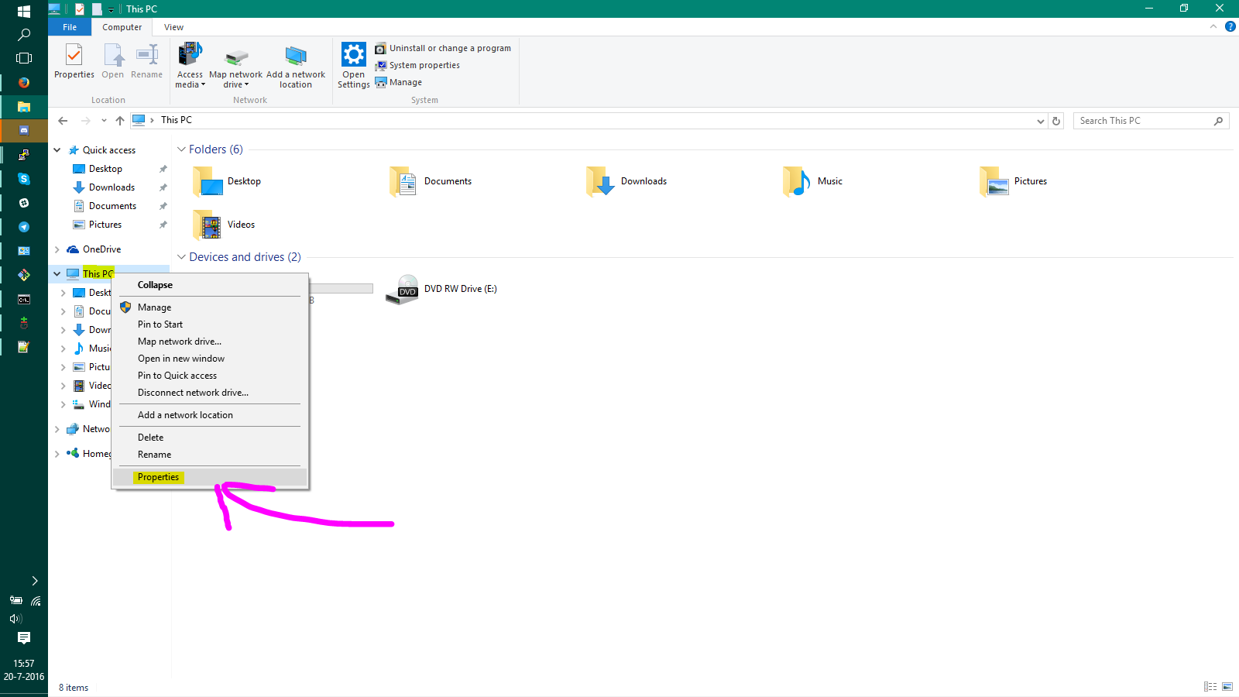Open taskbar search magnifier
This screenshot has height=697, width=1239.
click(24, 35)
